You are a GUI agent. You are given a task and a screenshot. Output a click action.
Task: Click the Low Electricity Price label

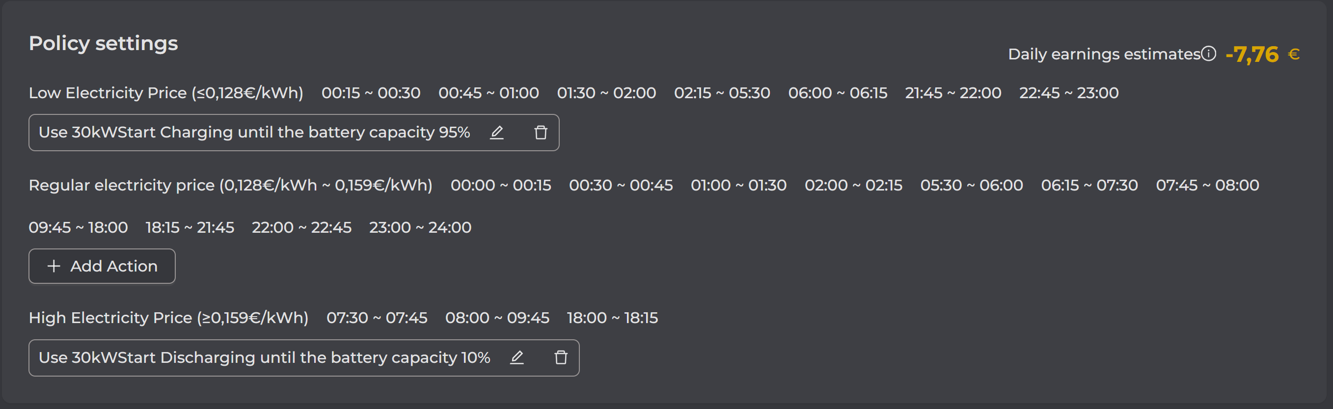[165, 93]
